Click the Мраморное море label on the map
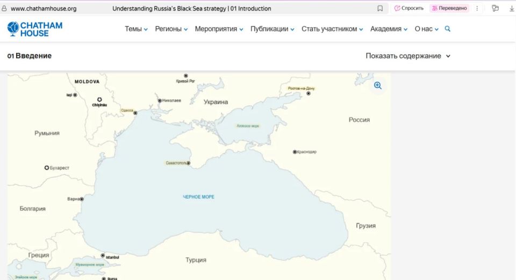516x280 pixels. pyautogui.click(x=90, y=264)
